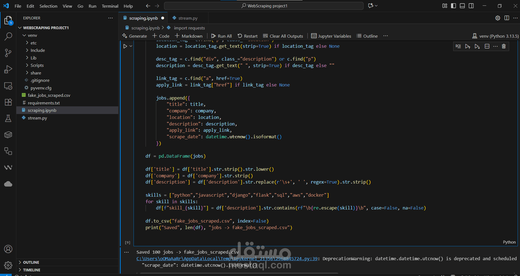The image size is (520, 276).
Task: Open more cell actions ellipsis
Action: tap(495, 46)
